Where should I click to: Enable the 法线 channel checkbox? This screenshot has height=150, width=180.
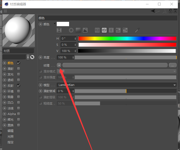pyautogui.click(x=19, y=108)
